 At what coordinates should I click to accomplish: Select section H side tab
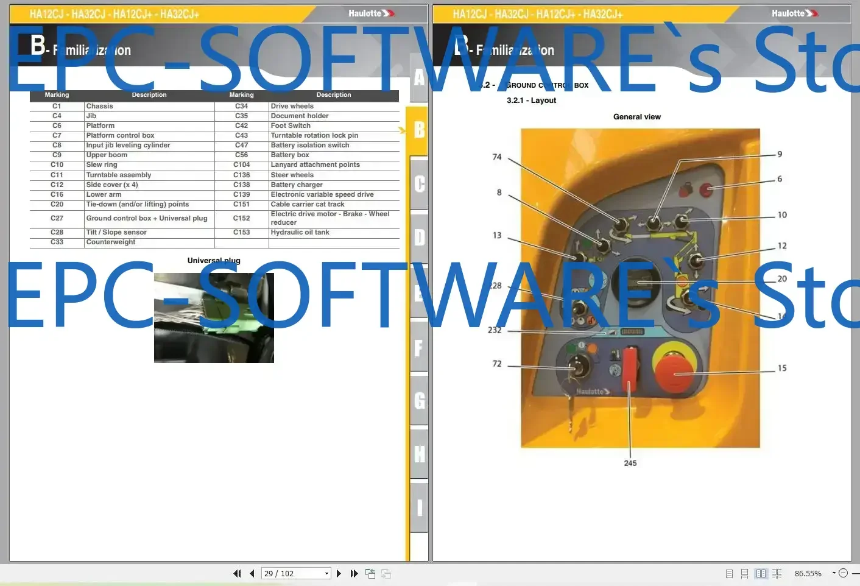click(419, 454)
